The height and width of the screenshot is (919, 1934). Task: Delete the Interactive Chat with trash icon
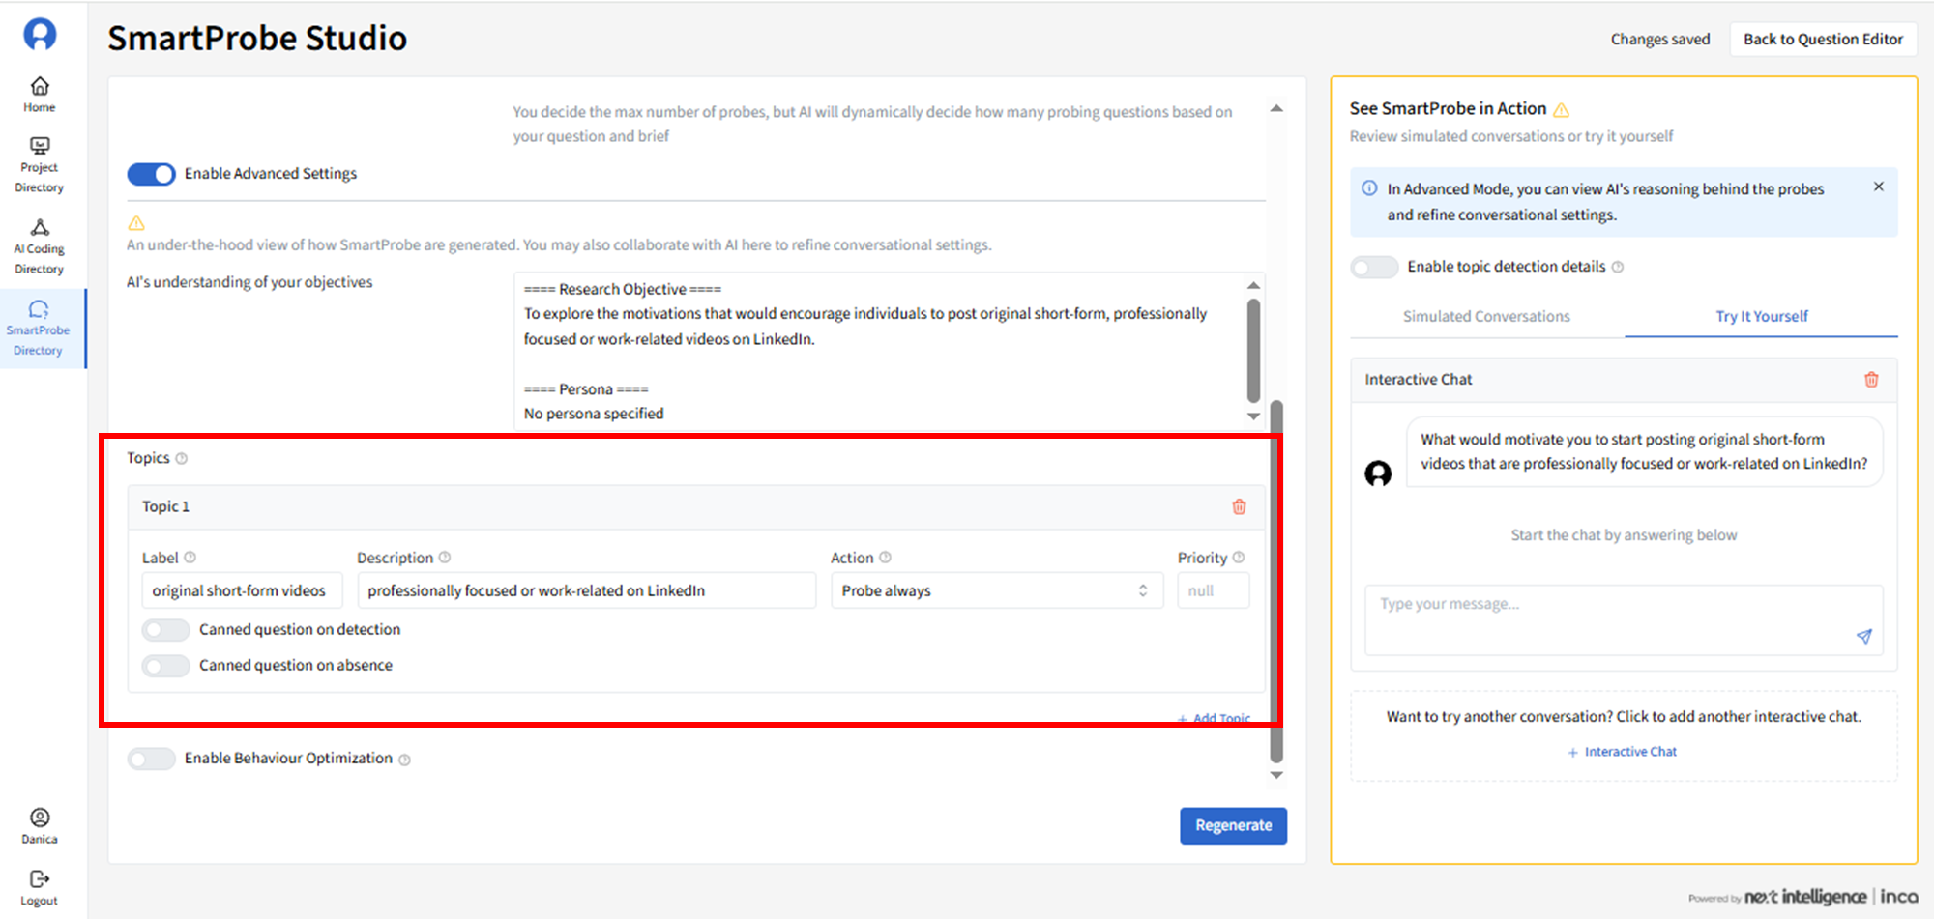[x=1871, y=380]
